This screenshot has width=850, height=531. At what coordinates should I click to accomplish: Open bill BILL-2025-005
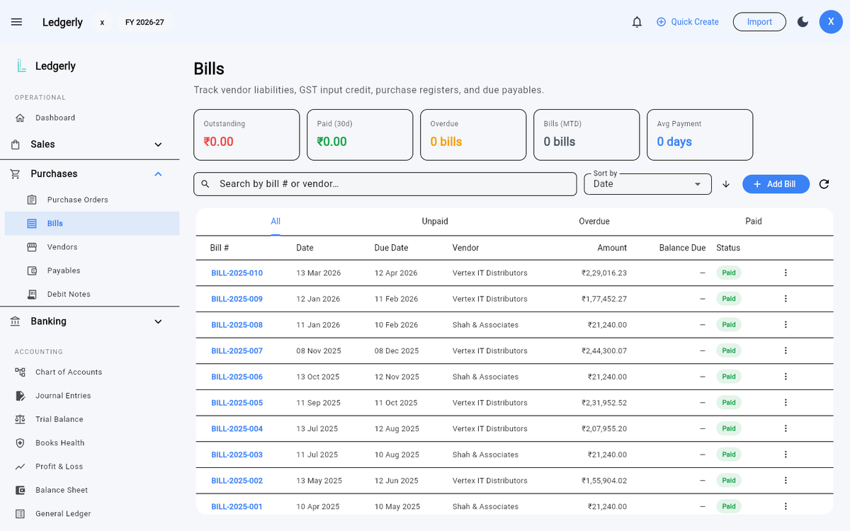[x=237, y=403]
